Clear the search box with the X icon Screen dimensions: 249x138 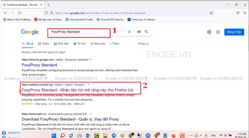point(129,32)
